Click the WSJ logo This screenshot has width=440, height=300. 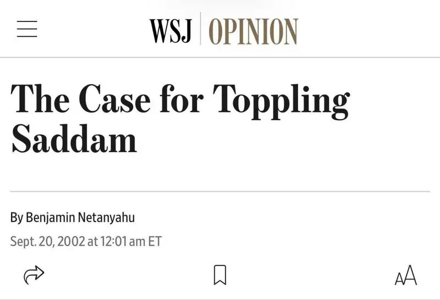pyautogui.click(x=170, y=31)
